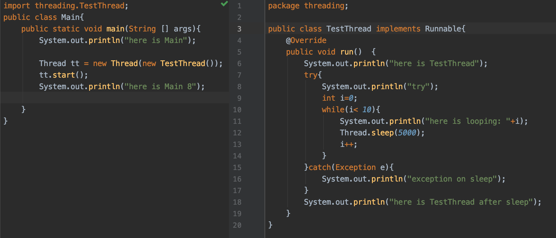
Task: Click the 'while(i< 10){' loop line
Action: (x=351, y=110)
